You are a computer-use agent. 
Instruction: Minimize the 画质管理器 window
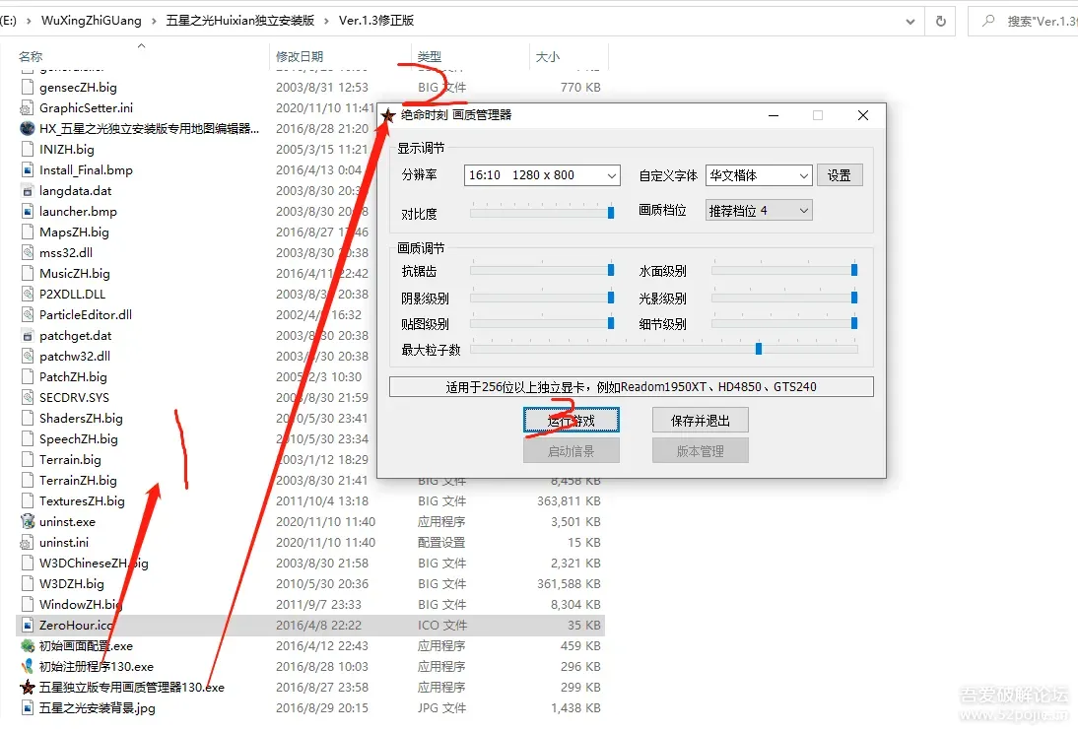pos(774,115)
